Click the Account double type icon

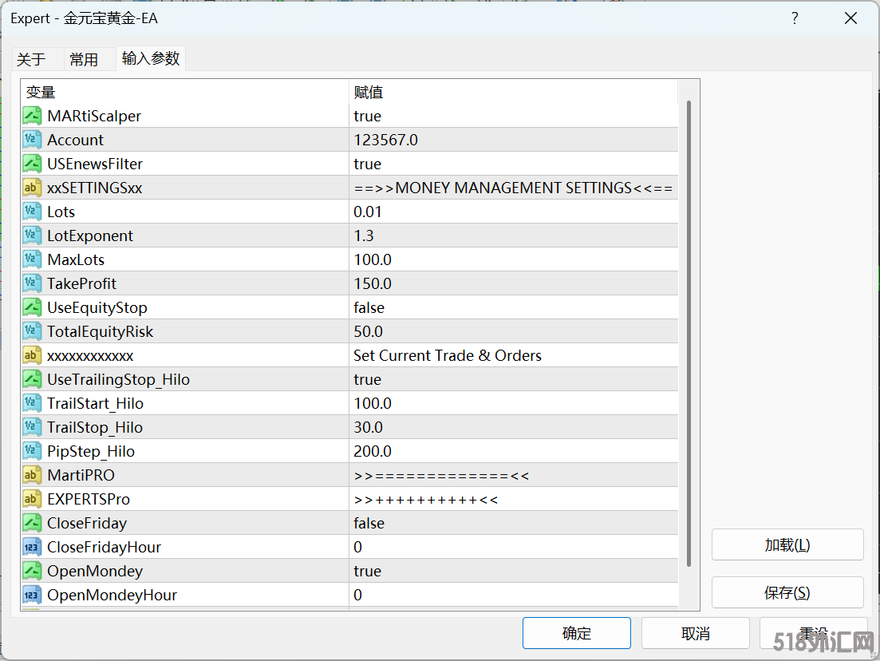point(32,140)
